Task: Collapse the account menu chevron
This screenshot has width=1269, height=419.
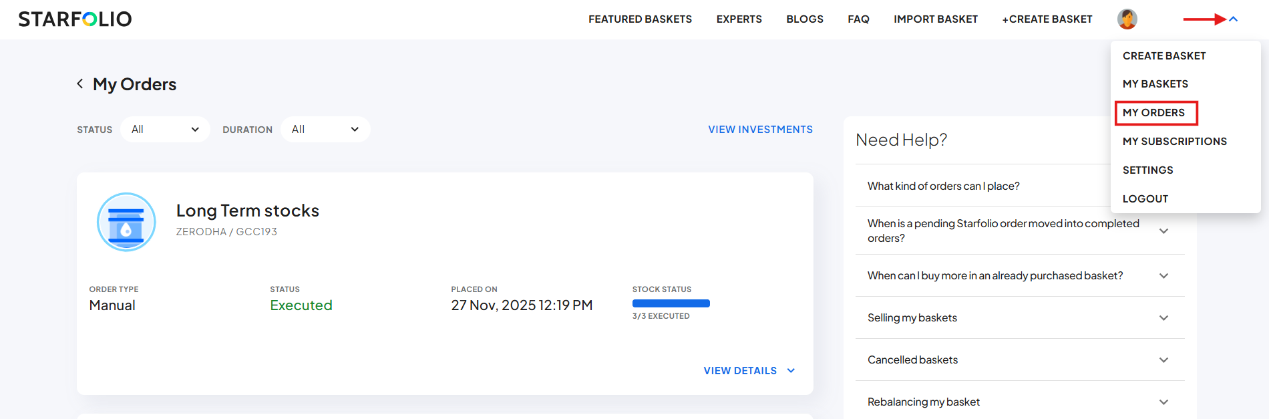Action: 1233,19
